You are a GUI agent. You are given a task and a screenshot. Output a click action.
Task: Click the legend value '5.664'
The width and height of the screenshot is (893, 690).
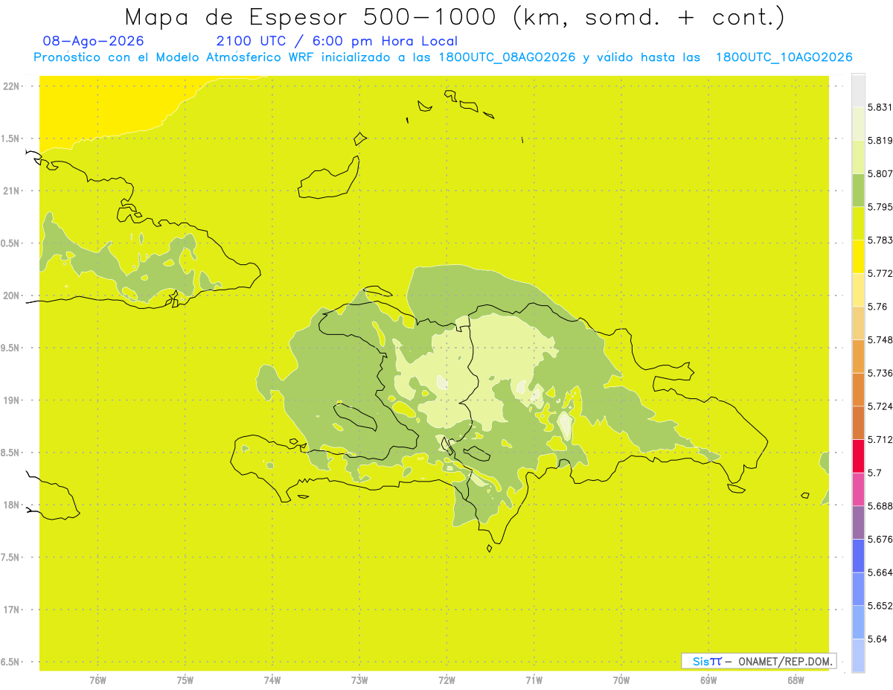click(x=880, y=572)
